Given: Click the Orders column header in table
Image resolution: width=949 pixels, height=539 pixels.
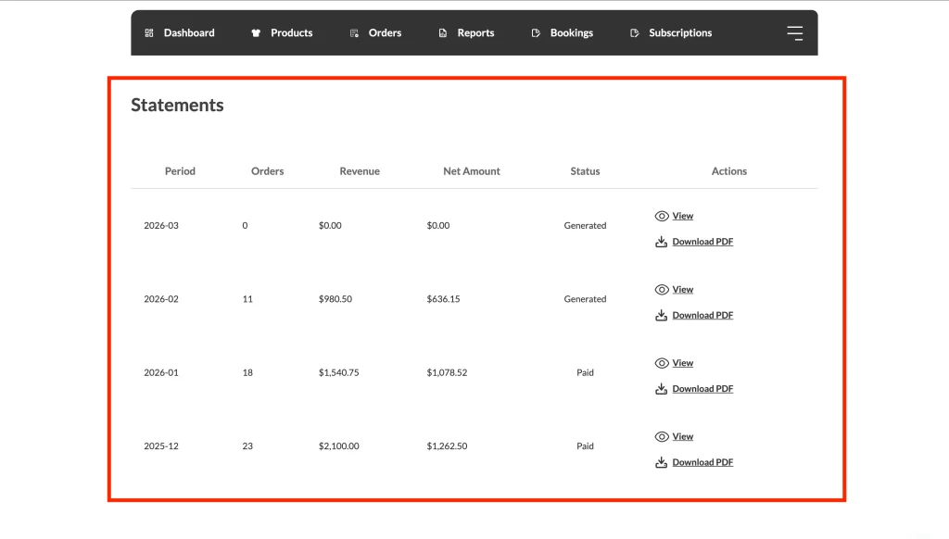Looking at the screenshot, I should [268, 171].
